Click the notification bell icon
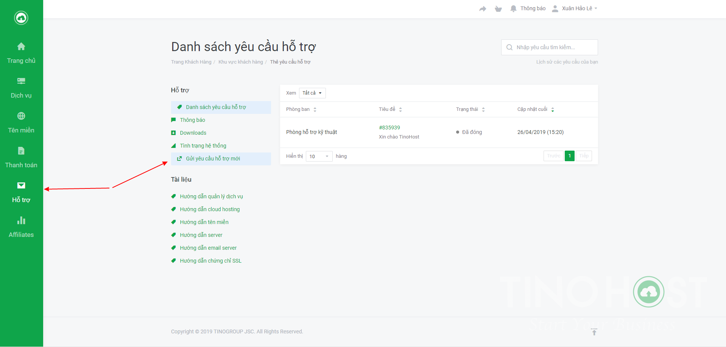This screenshot has width=726, height=347. pos(513,8)
